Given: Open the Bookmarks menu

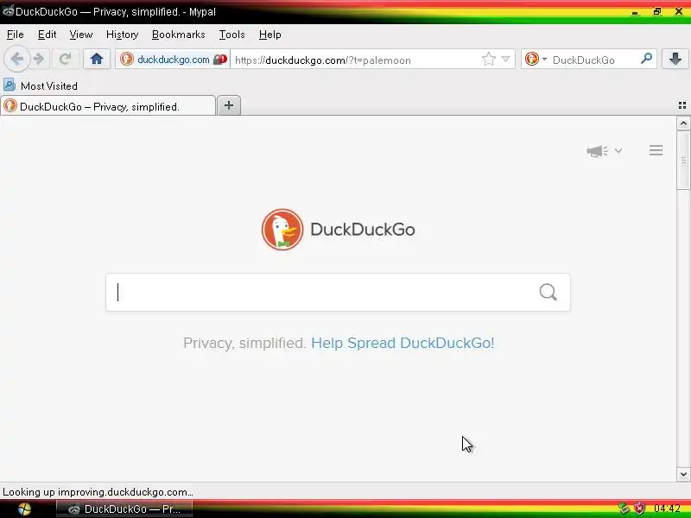Looking at the screenshot, I should click(179, 35).
